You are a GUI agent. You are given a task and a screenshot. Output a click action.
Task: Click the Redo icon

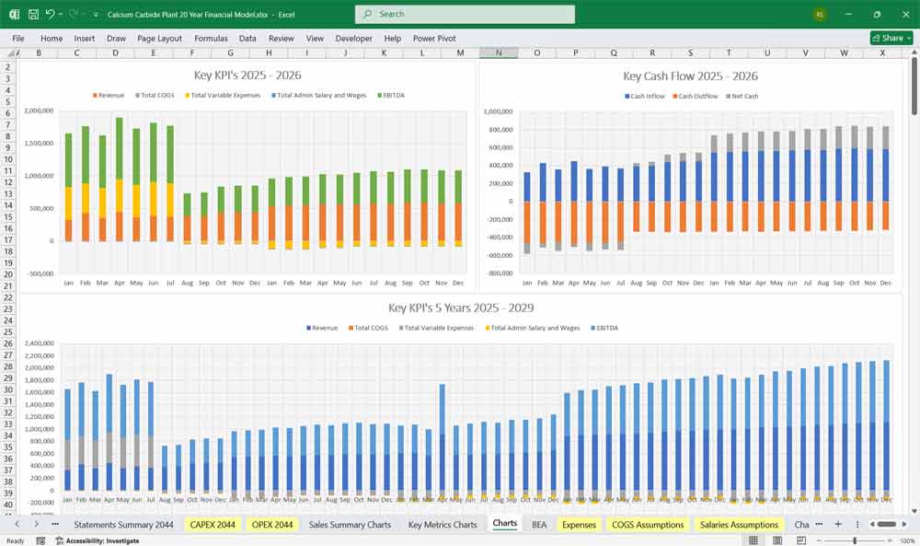pos(72,13)
